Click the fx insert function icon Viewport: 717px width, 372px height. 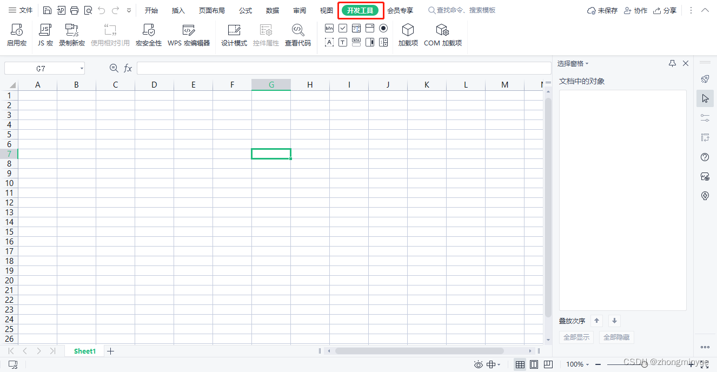(x=128, y=68)
